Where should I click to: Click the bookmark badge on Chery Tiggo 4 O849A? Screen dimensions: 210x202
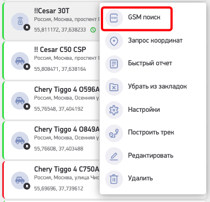27,146
